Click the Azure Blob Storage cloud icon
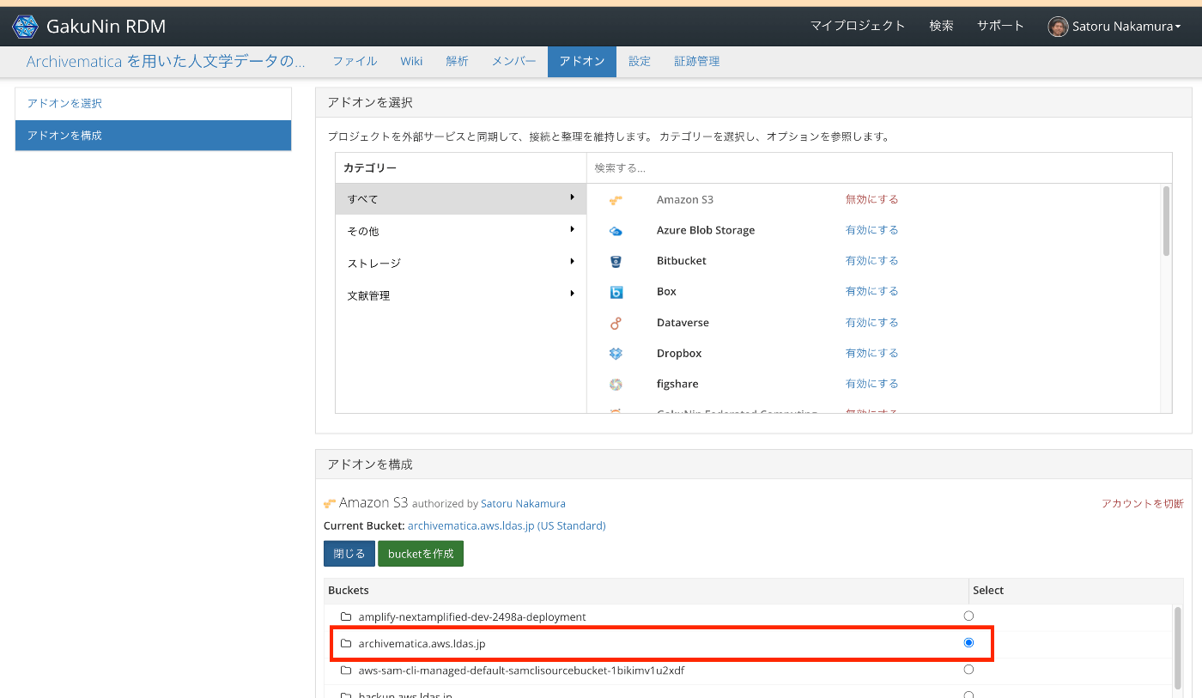 (x=616, y=231)
